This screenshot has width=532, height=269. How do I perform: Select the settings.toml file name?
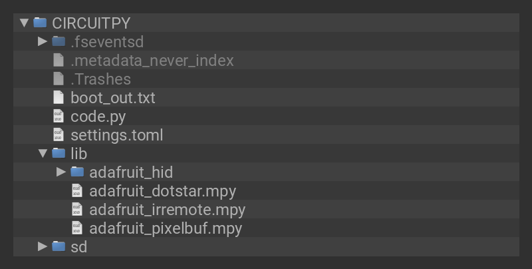tap(116, 134)
